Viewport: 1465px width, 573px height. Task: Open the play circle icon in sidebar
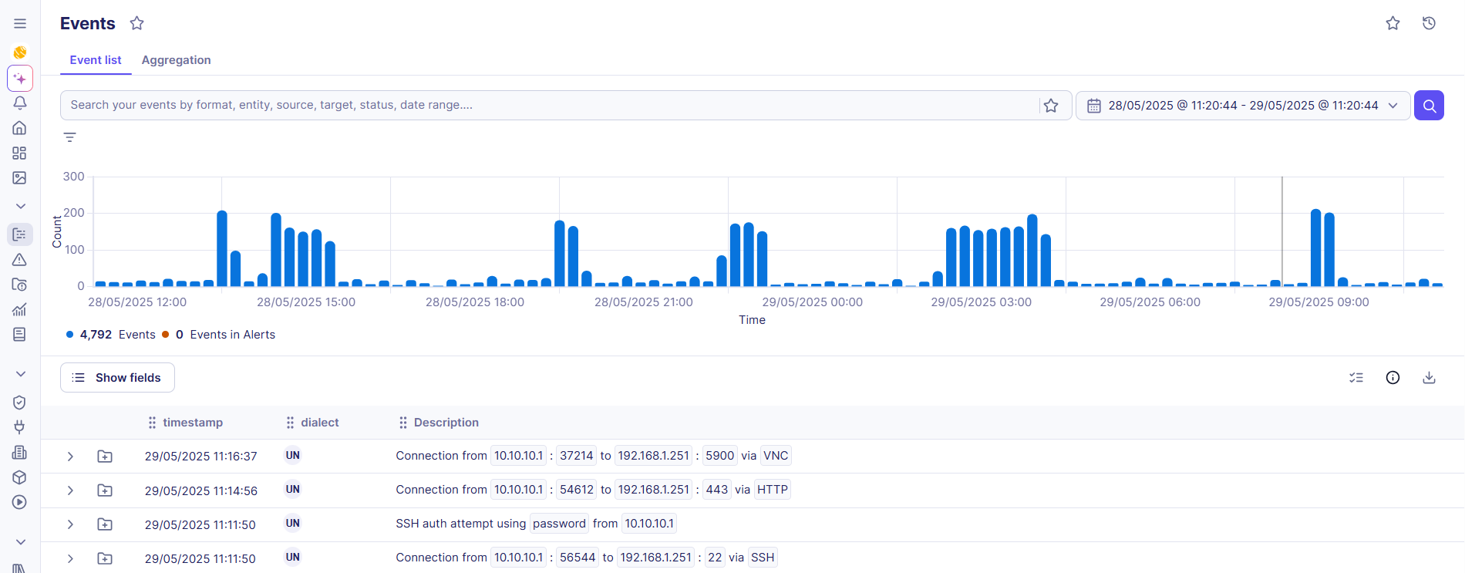(20, 502)
